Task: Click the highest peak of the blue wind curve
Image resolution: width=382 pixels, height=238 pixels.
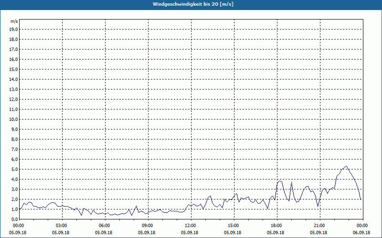Action: pyautogui.click(x=347, y=166)
